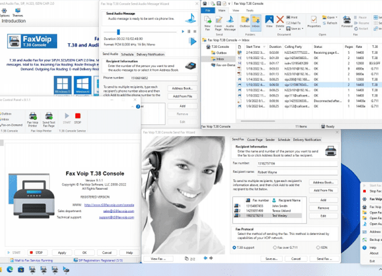382x276 pixels.
Task: Click Address Book button in Audio Wizard
Action: [x=182, y=89]
